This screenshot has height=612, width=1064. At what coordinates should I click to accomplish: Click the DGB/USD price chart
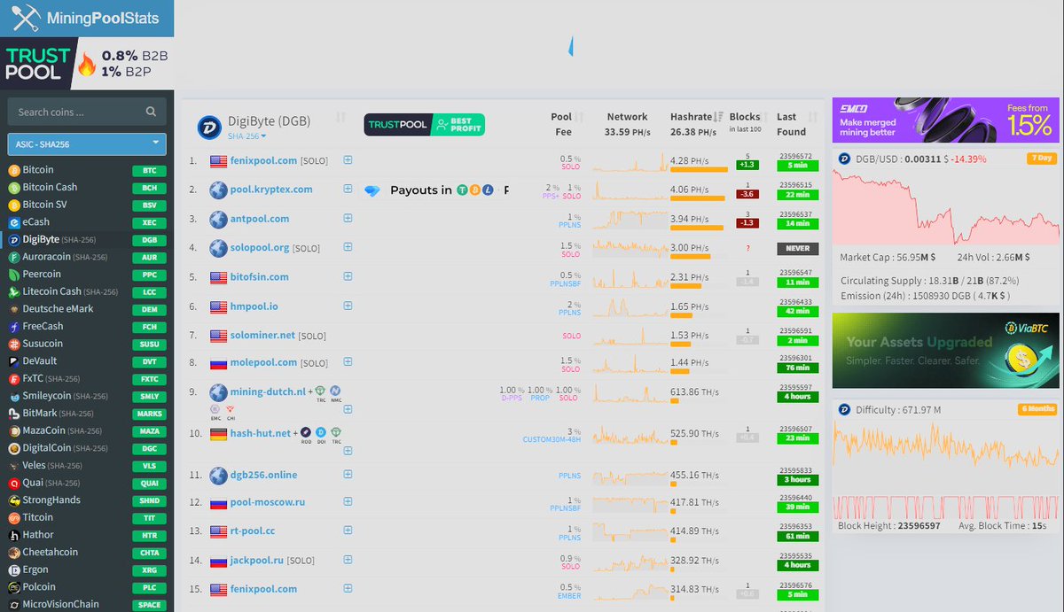(x=945, y=207)
